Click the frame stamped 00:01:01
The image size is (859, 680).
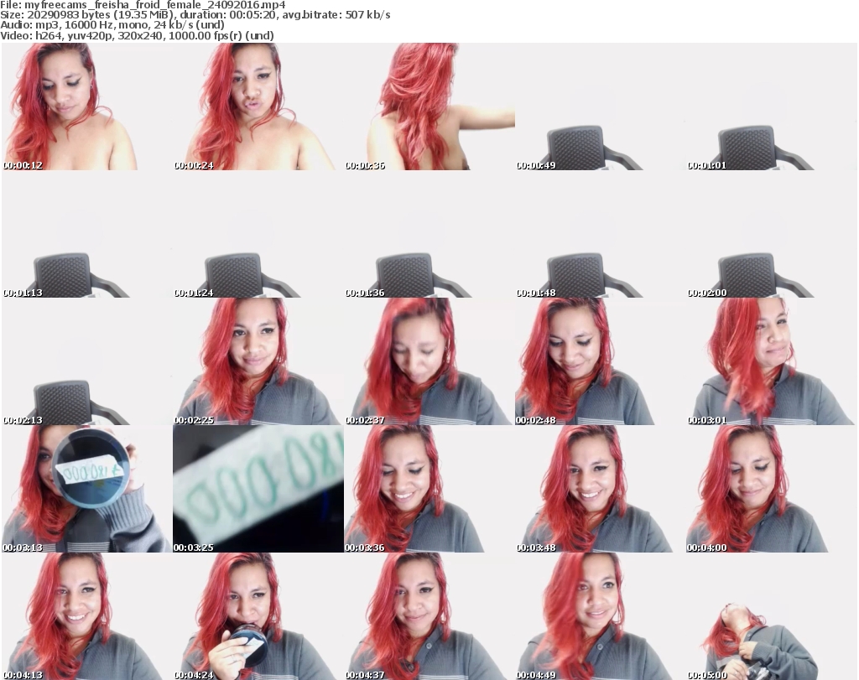pyautogui.click(x=772, y=107)
